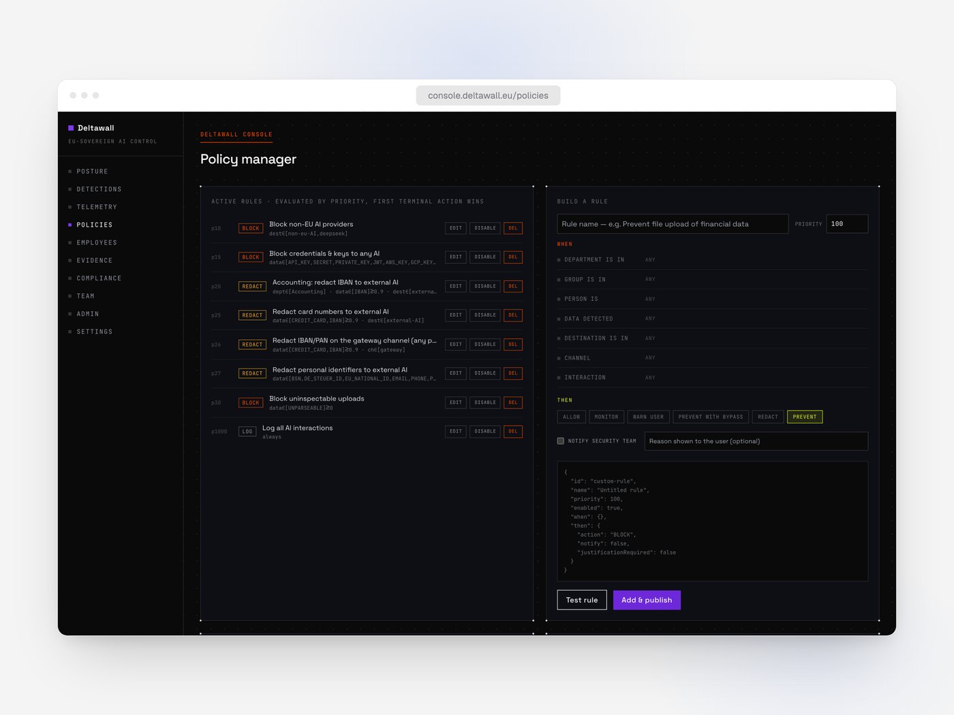The width and height of the screenshot is (954, 715).
Task: Edit the Log all AI interactions rule
Action: (x=456, y=431)
